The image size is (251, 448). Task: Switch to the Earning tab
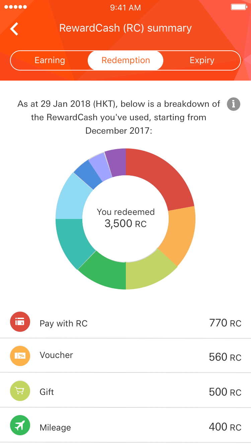tap(50, 60)
